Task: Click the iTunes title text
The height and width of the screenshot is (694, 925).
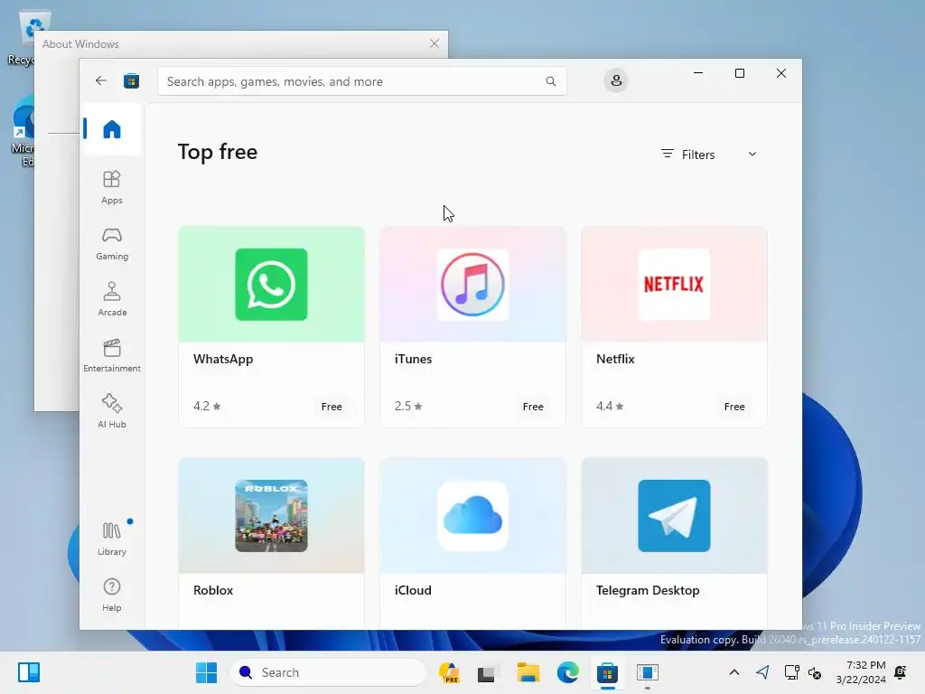Action: tap(413, 359)
